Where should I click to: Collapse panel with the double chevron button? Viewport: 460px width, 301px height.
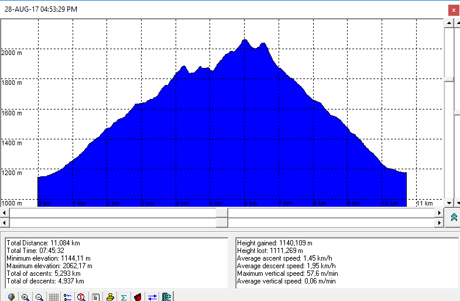[x=454, y=217]
